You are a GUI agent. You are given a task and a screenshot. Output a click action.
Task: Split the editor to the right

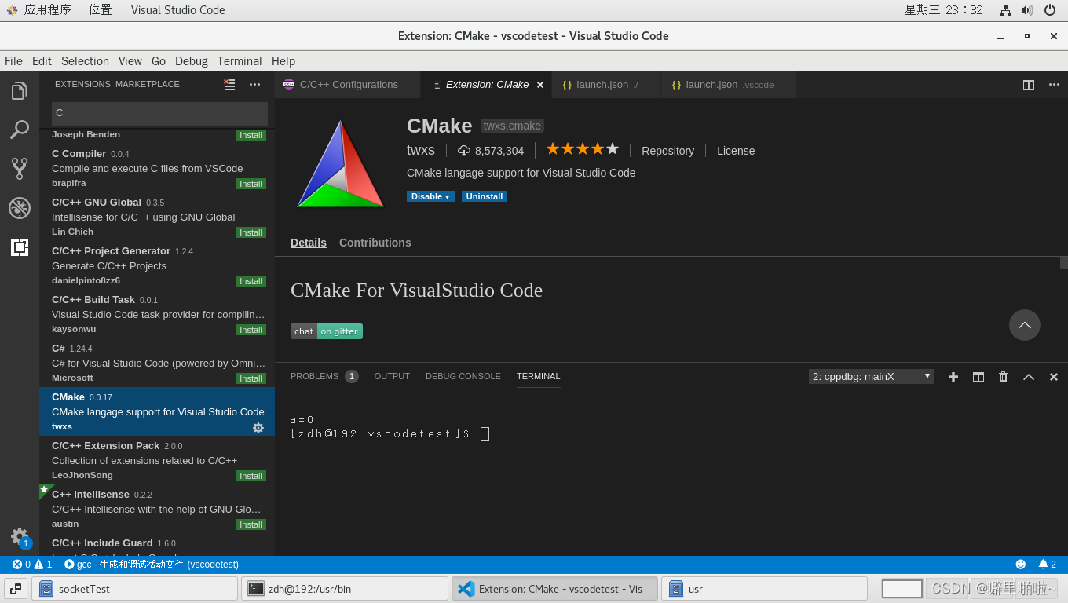[1029, 85]
